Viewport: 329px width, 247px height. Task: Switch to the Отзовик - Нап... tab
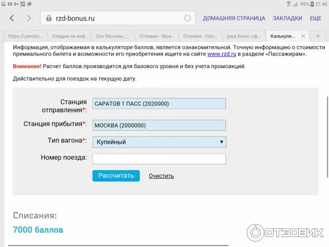(200, 36)
